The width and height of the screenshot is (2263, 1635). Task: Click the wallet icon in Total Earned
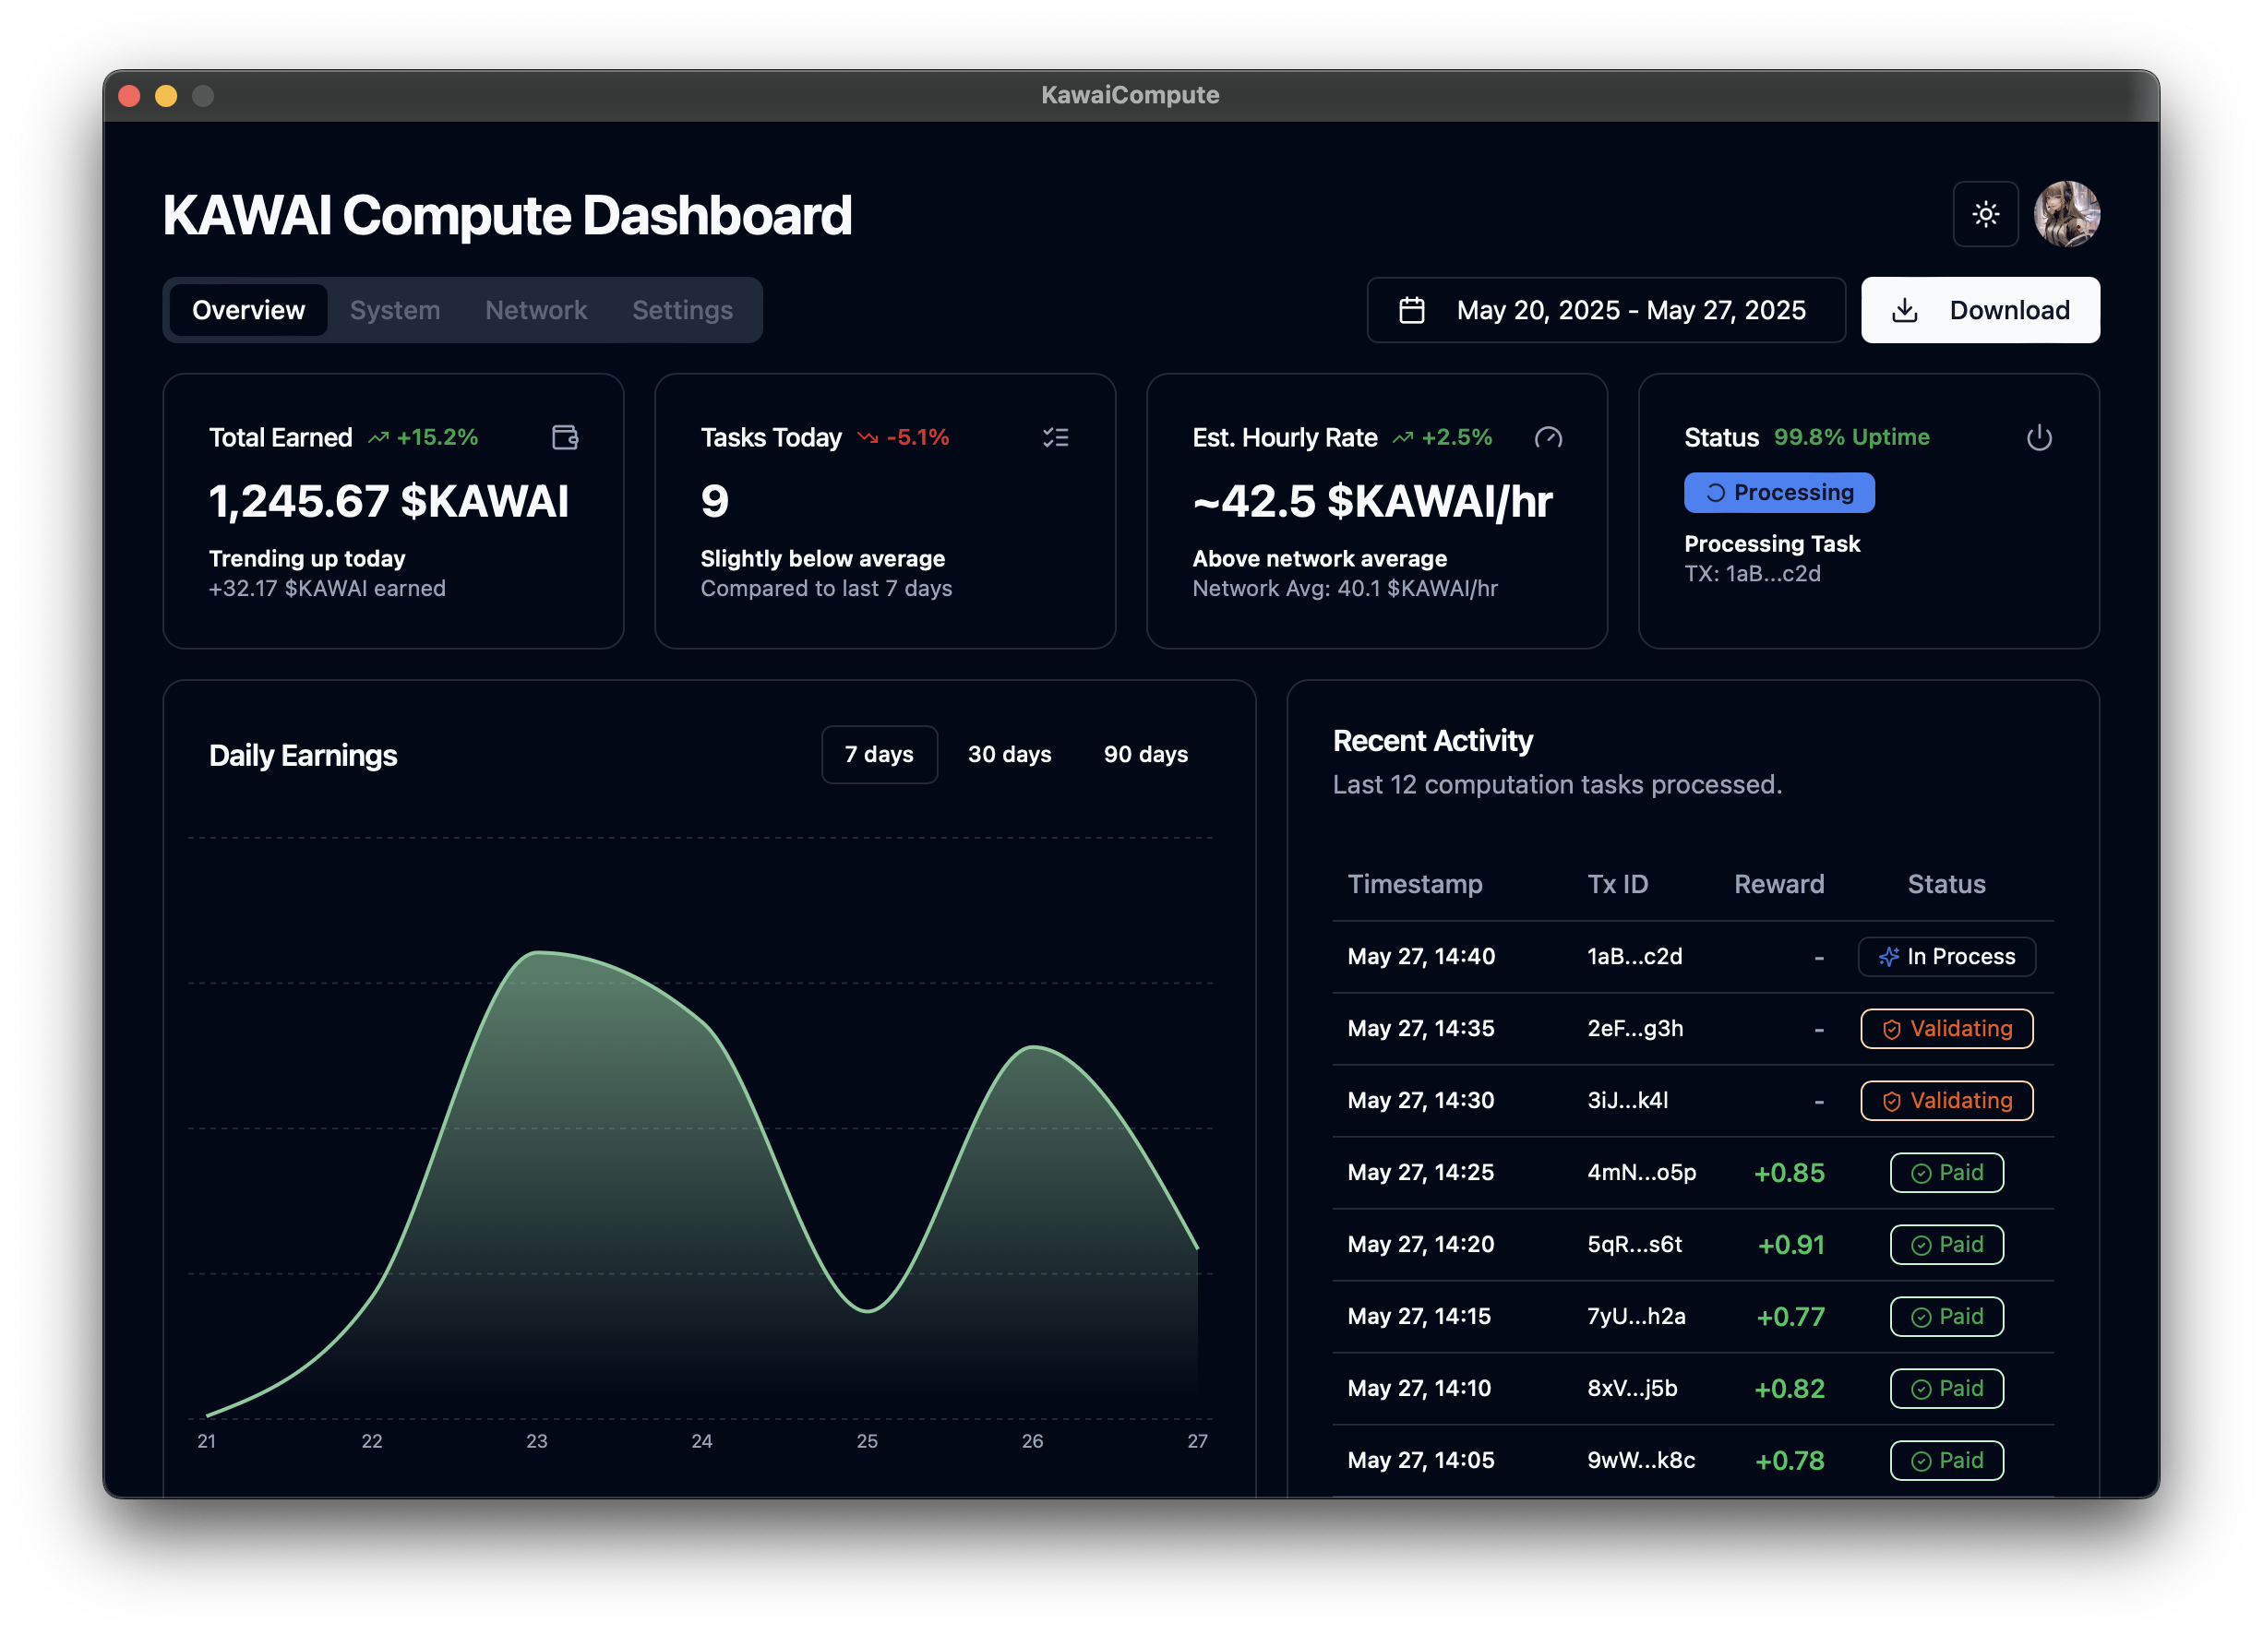click(x=565, y=437)
